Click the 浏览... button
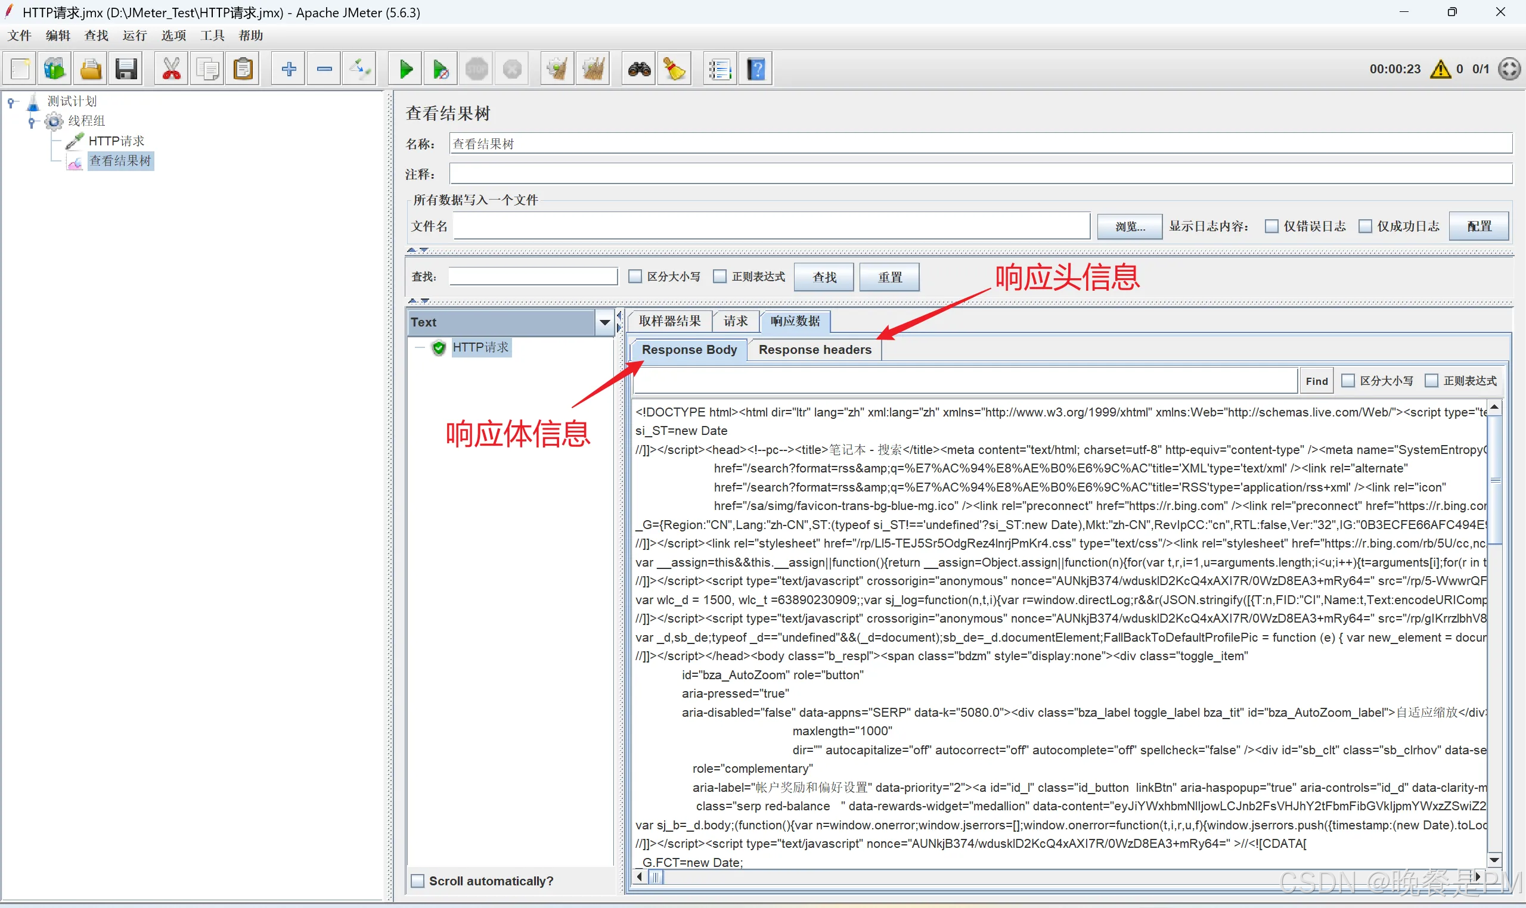1526x908 pixels. (x=1130, y=226)
